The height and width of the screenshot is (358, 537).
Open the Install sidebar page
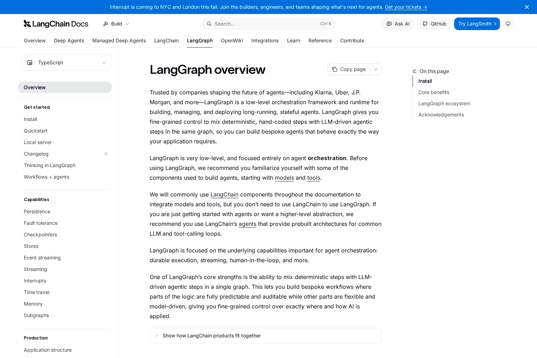[30, 119]
